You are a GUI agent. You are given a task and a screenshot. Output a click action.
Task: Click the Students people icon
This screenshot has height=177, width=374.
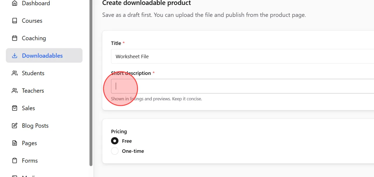[14, 73]
